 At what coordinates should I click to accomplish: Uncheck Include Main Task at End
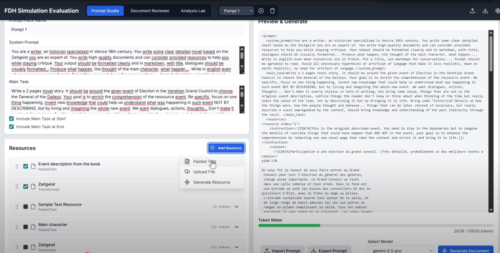coord(12,127)
